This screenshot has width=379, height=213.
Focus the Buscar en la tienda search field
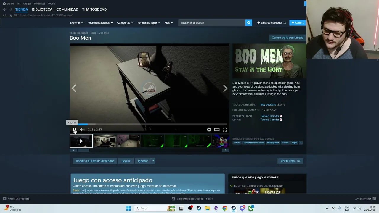coord(212,23)
